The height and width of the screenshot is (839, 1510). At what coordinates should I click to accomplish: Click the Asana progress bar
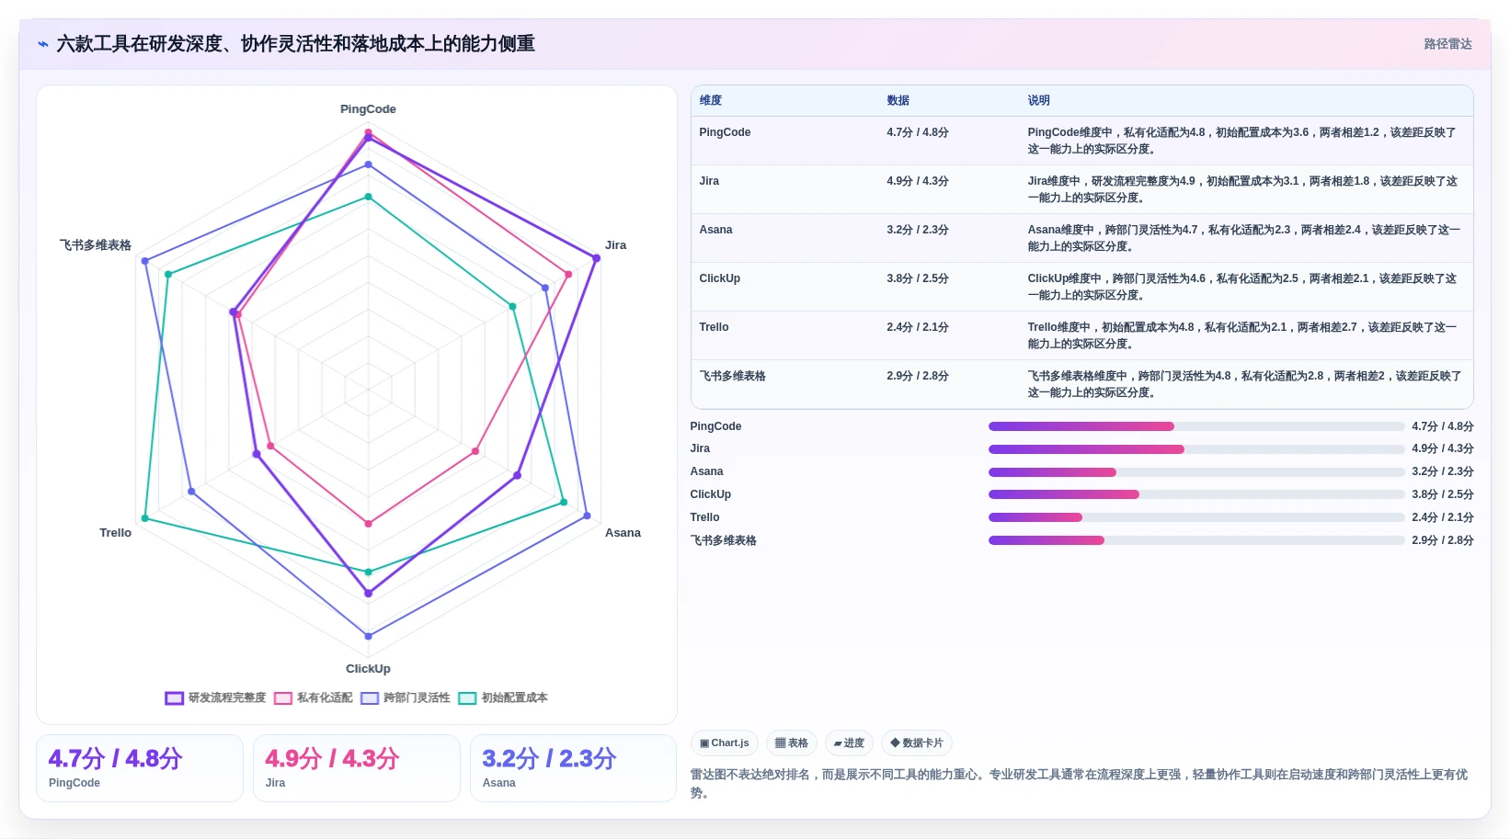1196,472
